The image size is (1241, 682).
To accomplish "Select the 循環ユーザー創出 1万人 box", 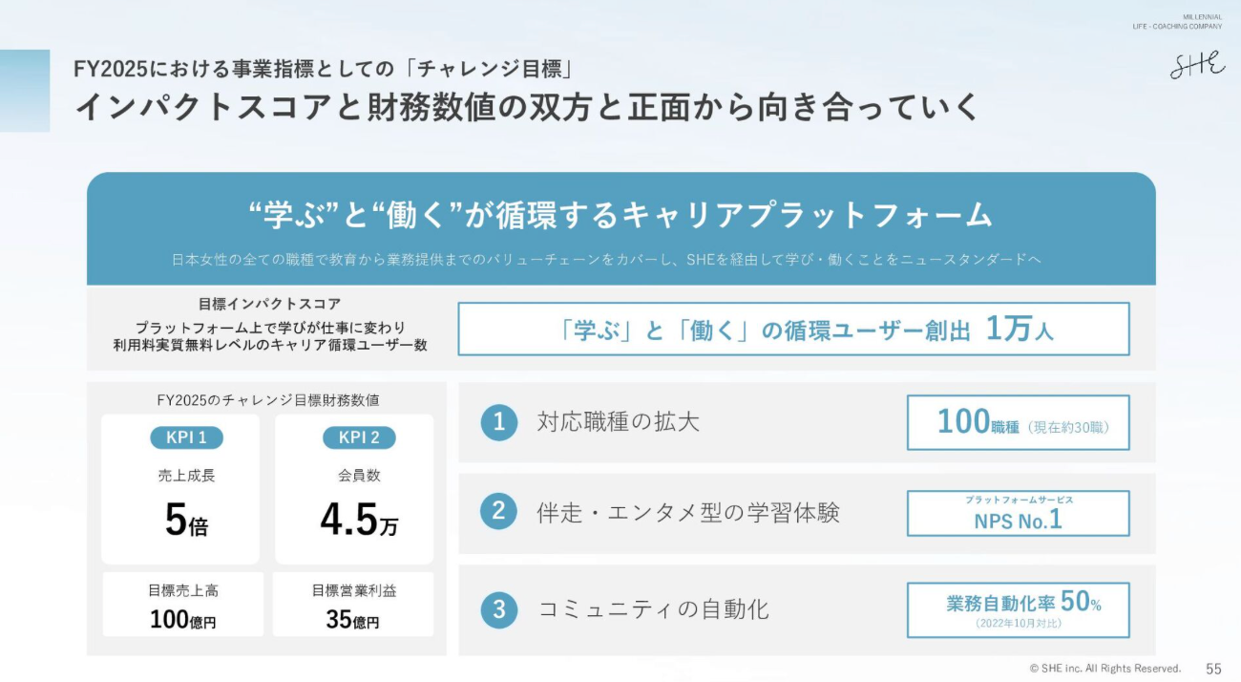I will pos(793,330).
